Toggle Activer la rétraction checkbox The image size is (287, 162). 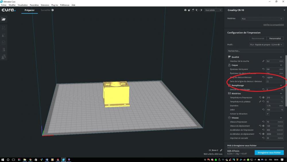click(x=267, y=114)
